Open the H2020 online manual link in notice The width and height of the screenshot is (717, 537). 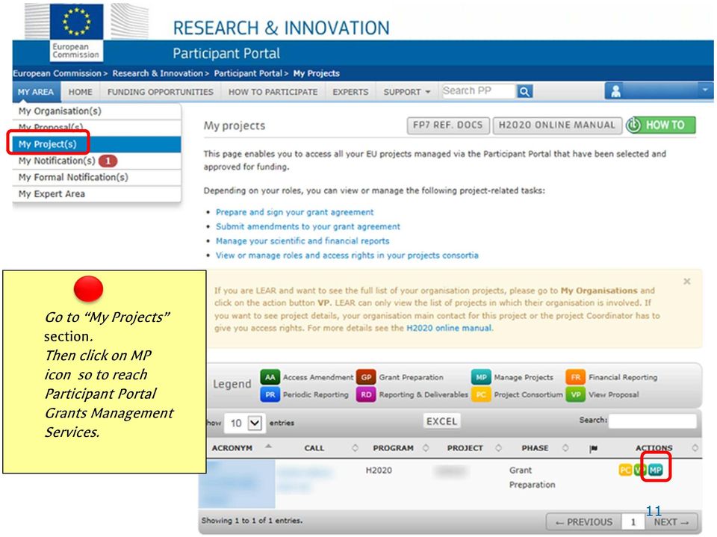pyautogui.click(x=449, y=328)
